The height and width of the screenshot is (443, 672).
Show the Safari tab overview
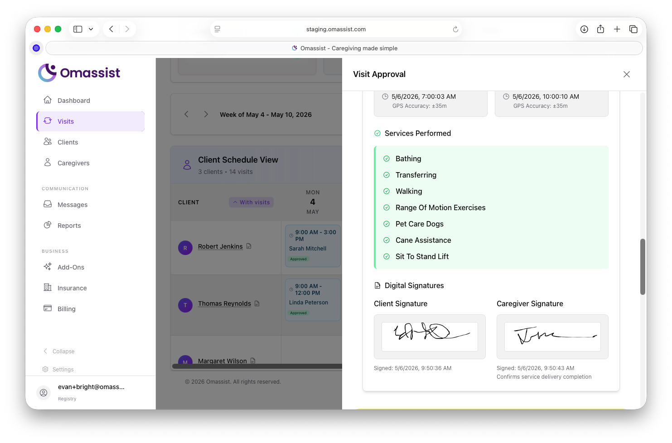pos(633,29)
